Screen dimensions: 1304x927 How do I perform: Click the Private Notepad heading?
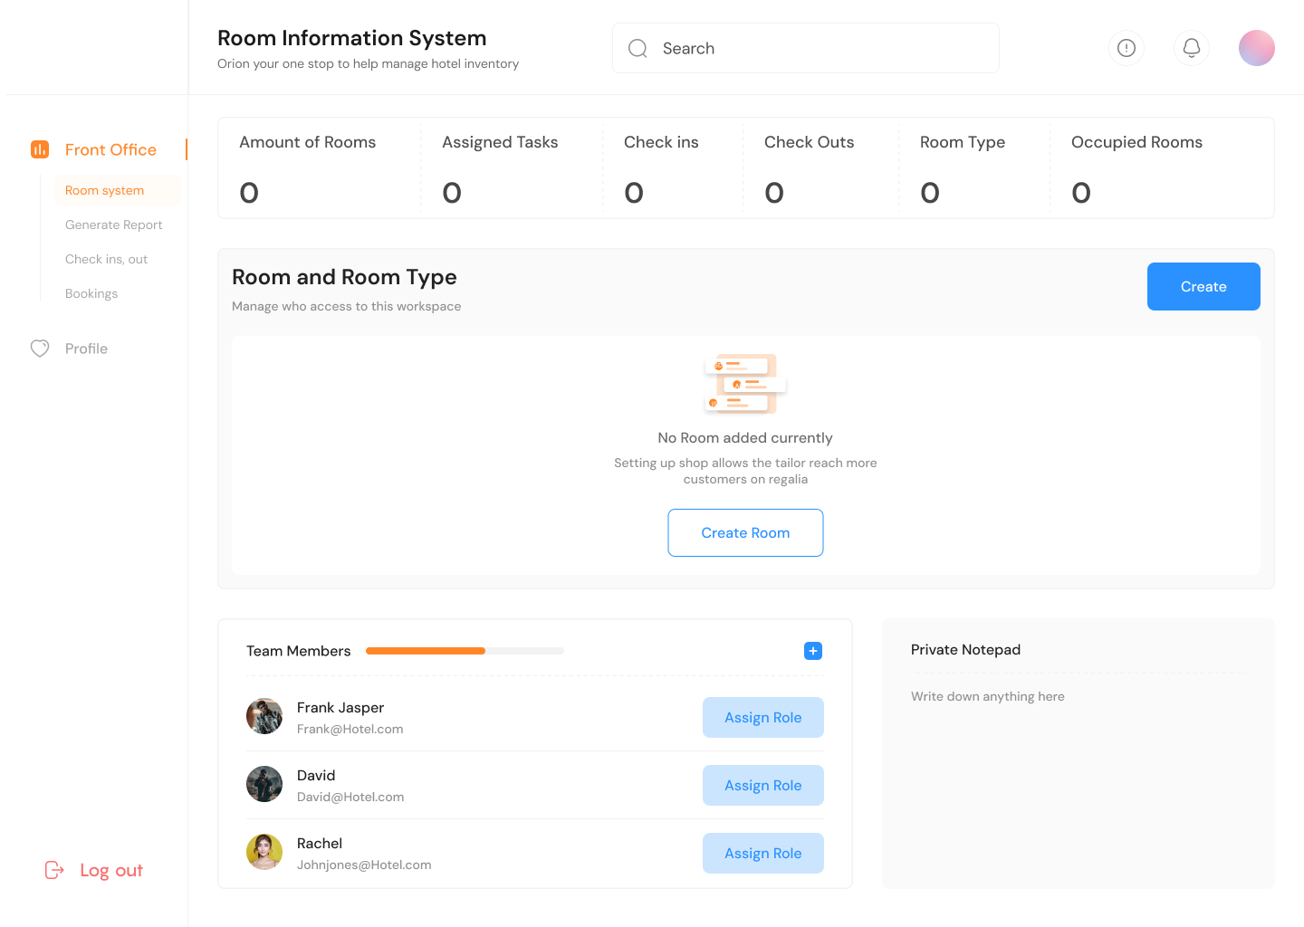(965, 649)
